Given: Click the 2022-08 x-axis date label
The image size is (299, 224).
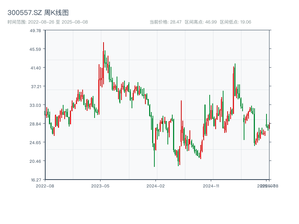Looking at the screenshot, I should point(45,186).
